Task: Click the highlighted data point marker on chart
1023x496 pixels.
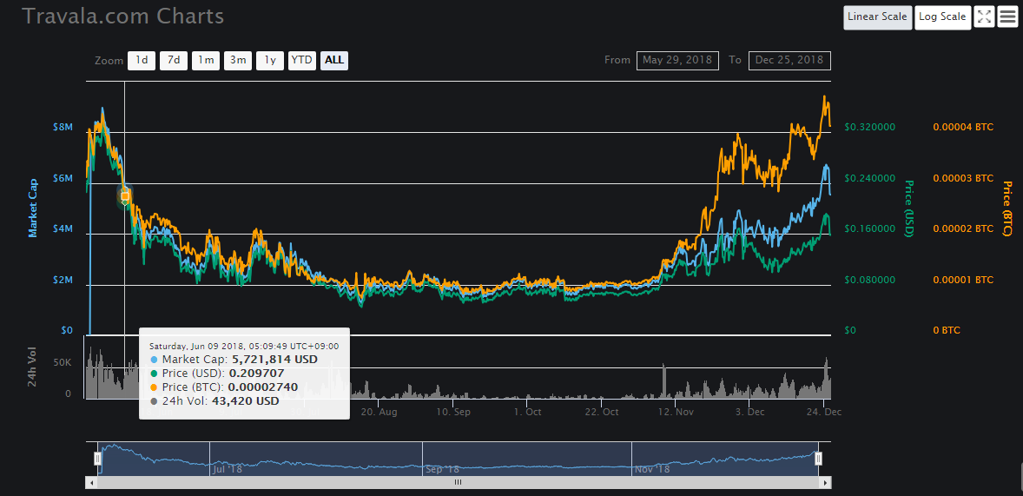Action: click(125, 196)
